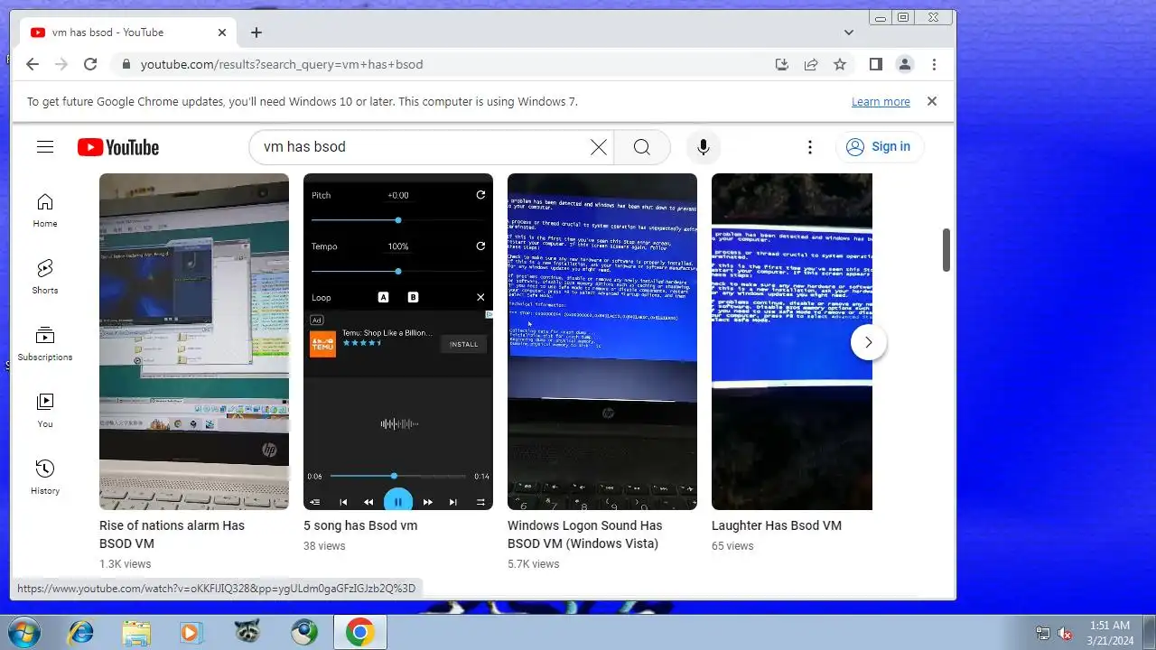
Task: Start voice search with microphone
Action: (703, 147)
